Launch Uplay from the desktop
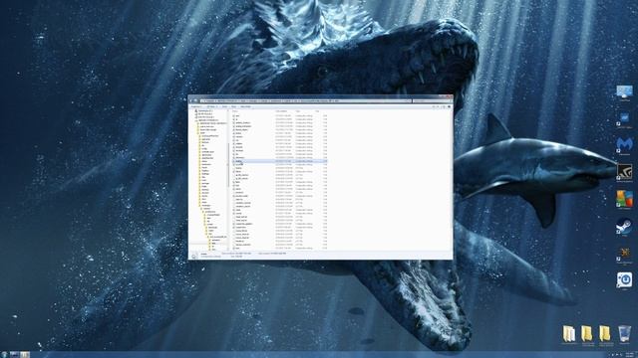Image resolution: width=638 pixels, height=358 pixels. [624, 280]
